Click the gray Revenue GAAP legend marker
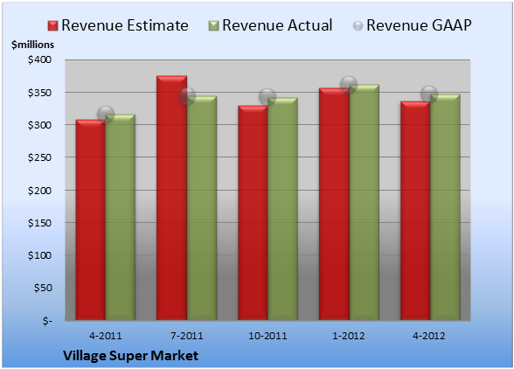Viewport: 514px width, 369px height. point(358,26)
